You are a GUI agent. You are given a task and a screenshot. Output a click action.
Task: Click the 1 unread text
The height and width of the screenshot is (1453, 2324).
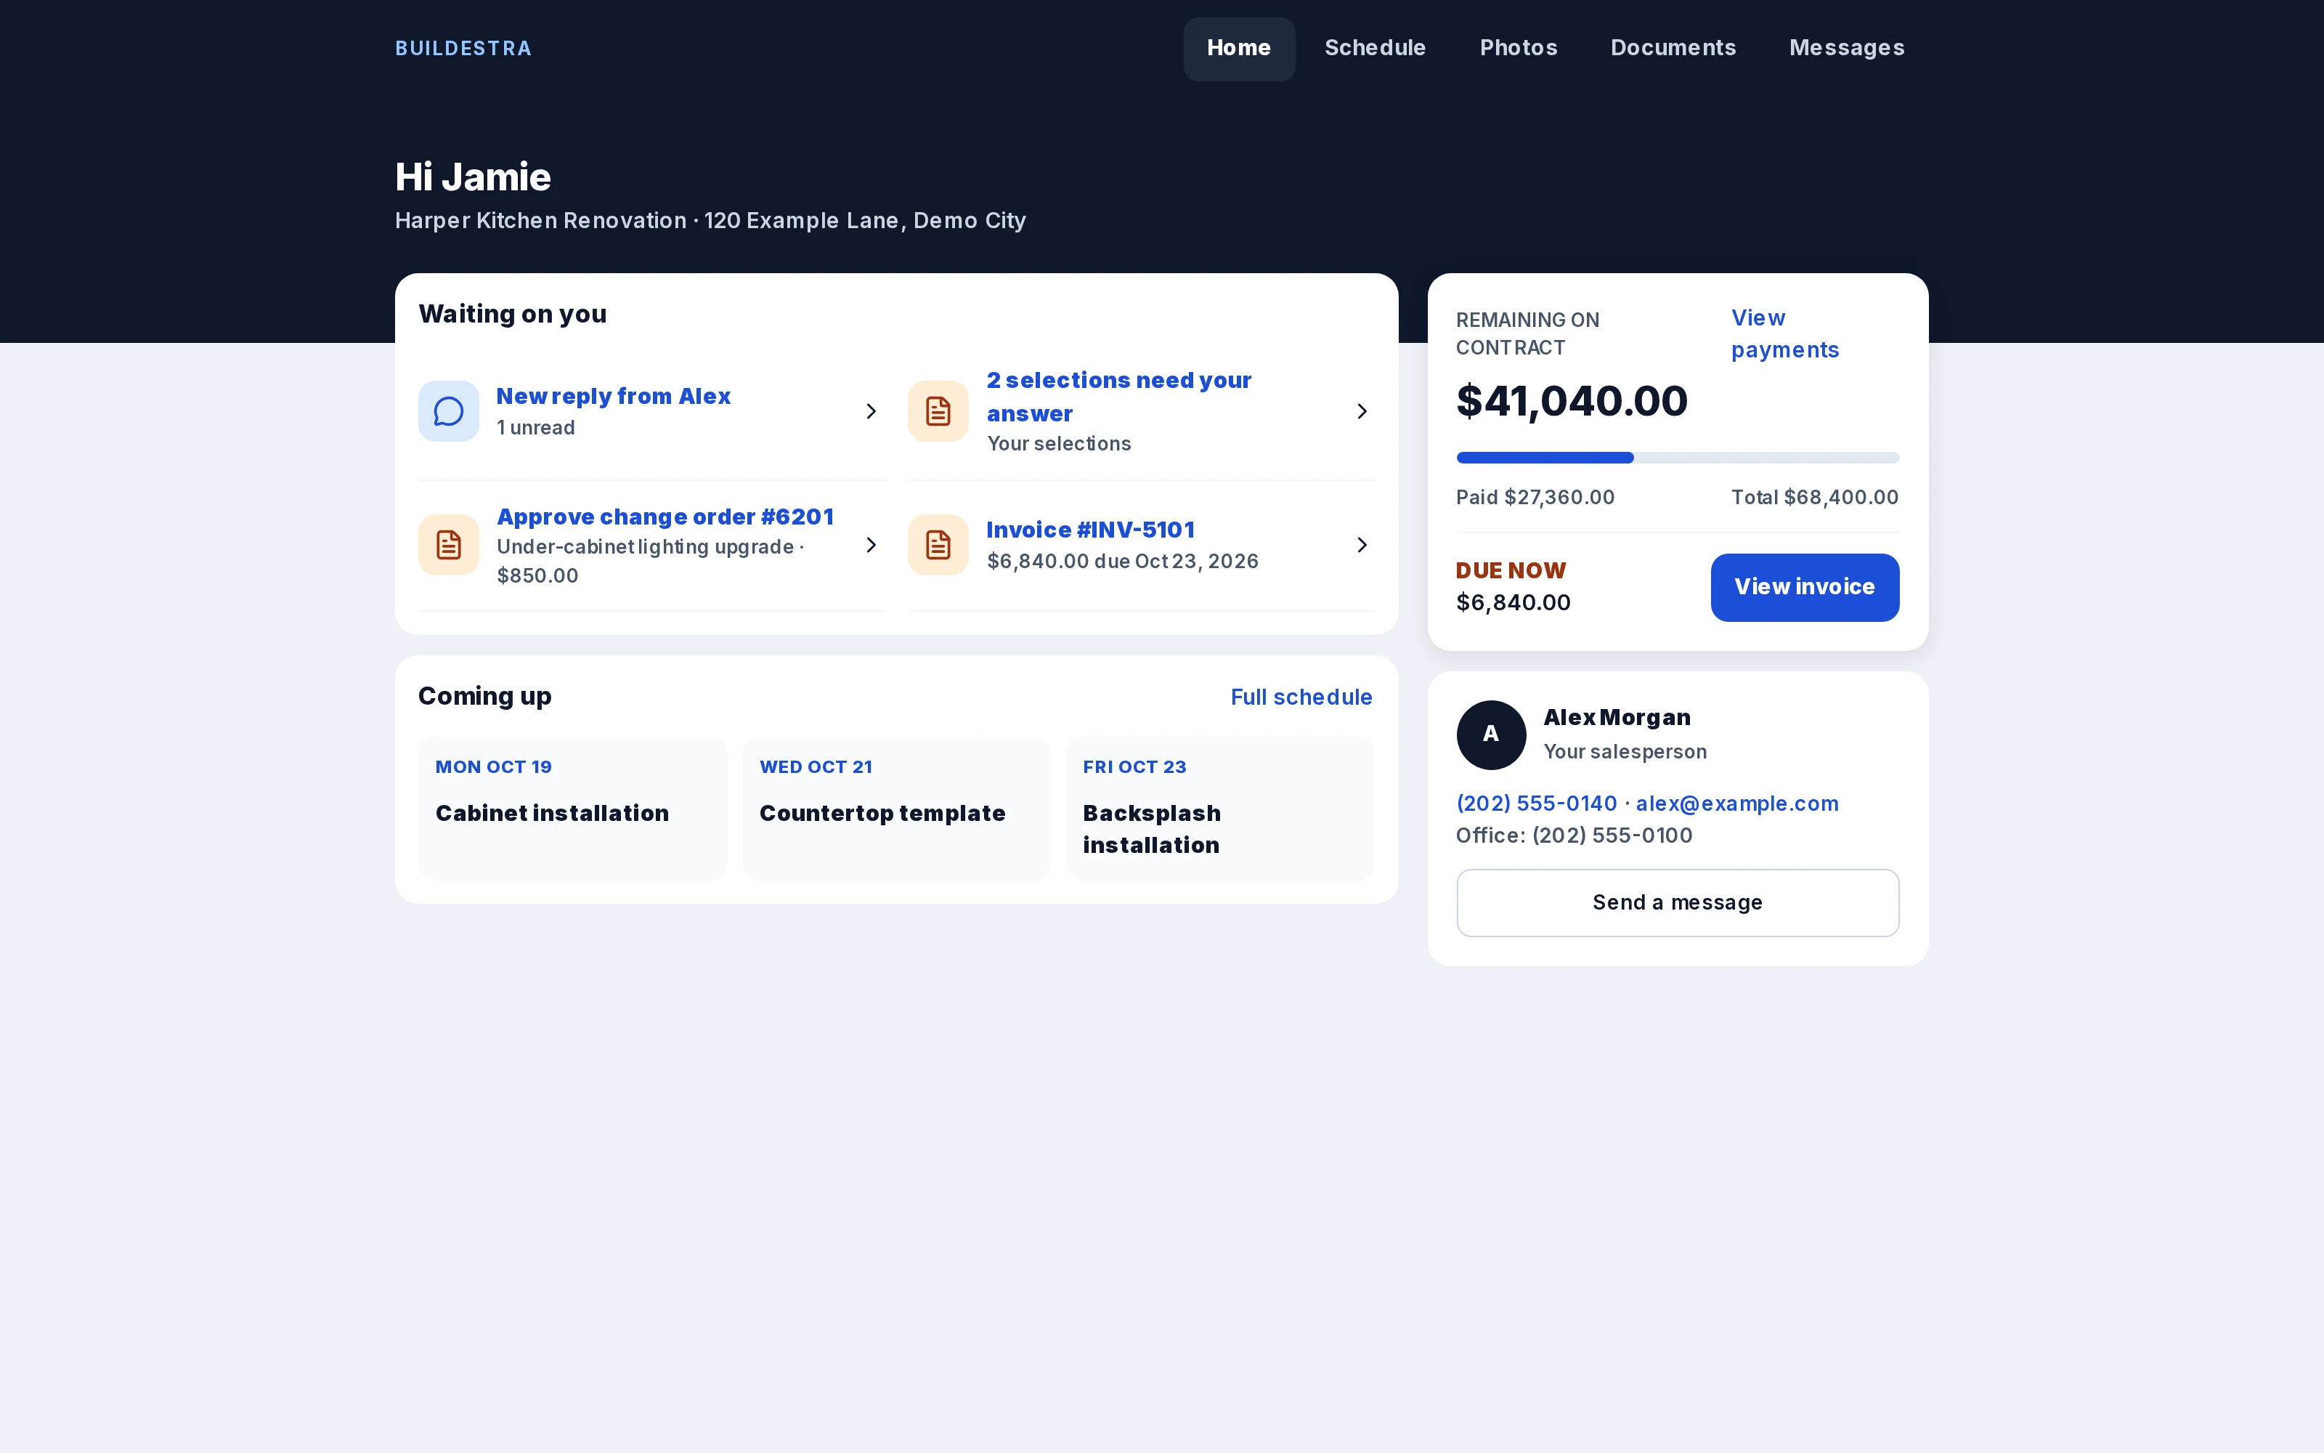click(536, 429)
